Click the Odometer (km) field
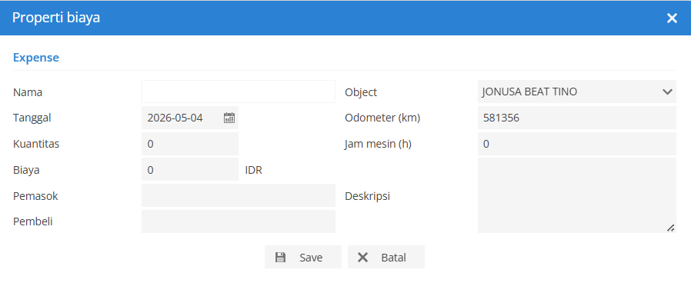691x283 pixels. point(577,118)
